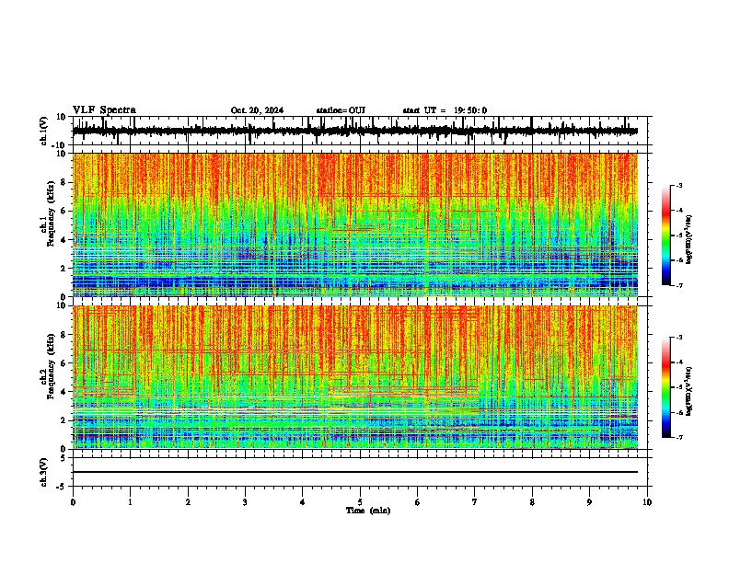729x563 pixels.
Task: Click the log(PSD) label beside the ch.1 colorbar
Action: pos(689,240)
